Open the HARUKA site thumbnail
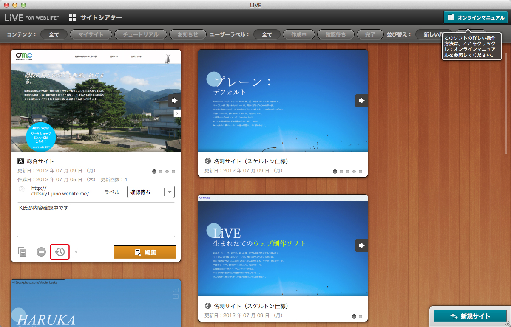This screenshot has width=511, height=327. pyautogui.click(x=96, y=303)
